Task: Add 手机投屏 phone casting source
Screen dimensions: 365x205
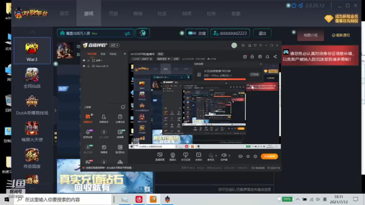Action: 186,157
